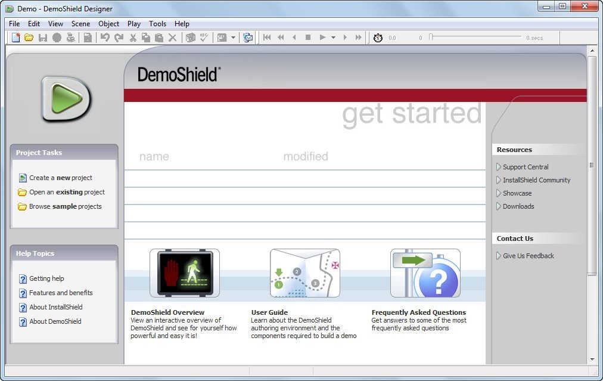Open the Getting help topic
Image resolution: width=603 pixels, height=381 pixels.
tap(46, 278)
